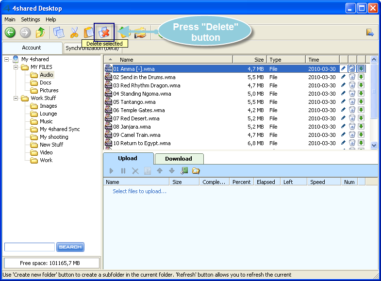Click download arrow for 07 Red Desert.wma
The height and width of the screenshot is (281, 381).
click(361, 118)
